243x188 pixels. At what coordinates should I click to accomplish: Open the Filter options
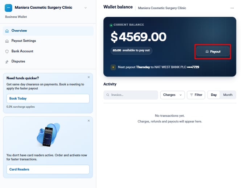(x=196, y=95)
